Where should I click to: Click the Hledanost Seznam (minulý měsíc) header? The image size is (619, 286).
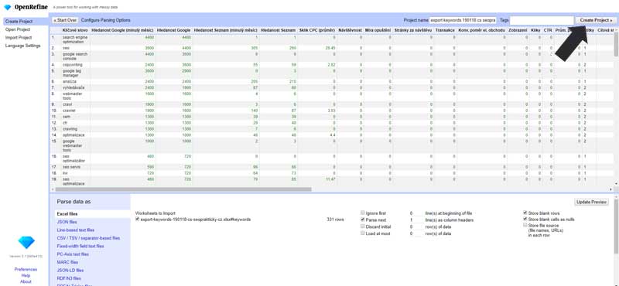pyautogui.click(x=225, y=30)
